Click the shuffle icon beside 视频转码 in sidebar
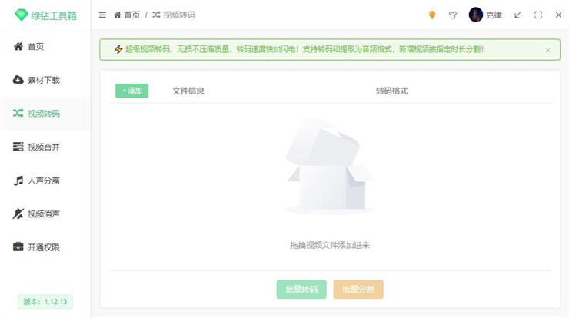Screen dimensions: 569x318 (18, 113)
